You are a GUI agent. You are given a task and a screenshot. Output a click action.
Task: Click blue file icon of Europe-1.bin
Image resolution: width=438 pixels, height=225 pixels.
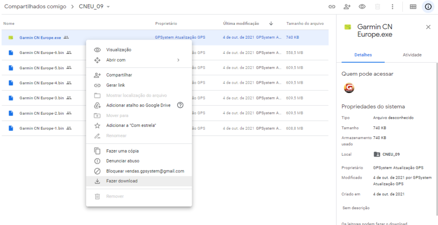click(x=11, y=128)
